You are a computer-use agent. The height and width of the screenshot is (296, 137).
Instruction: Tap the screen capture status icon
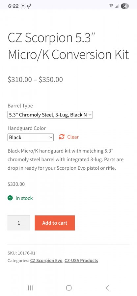[23, 6]
